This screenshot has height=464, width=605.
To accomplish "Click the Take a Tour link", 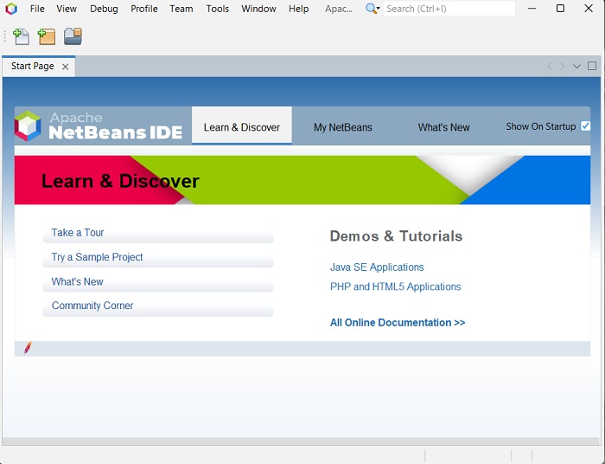I will coord(78,233).
